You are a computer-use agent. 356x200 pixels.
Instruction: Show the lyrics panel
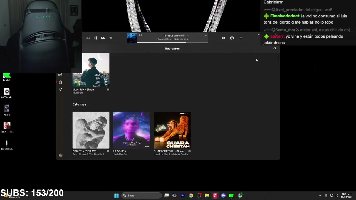[232, 38]
